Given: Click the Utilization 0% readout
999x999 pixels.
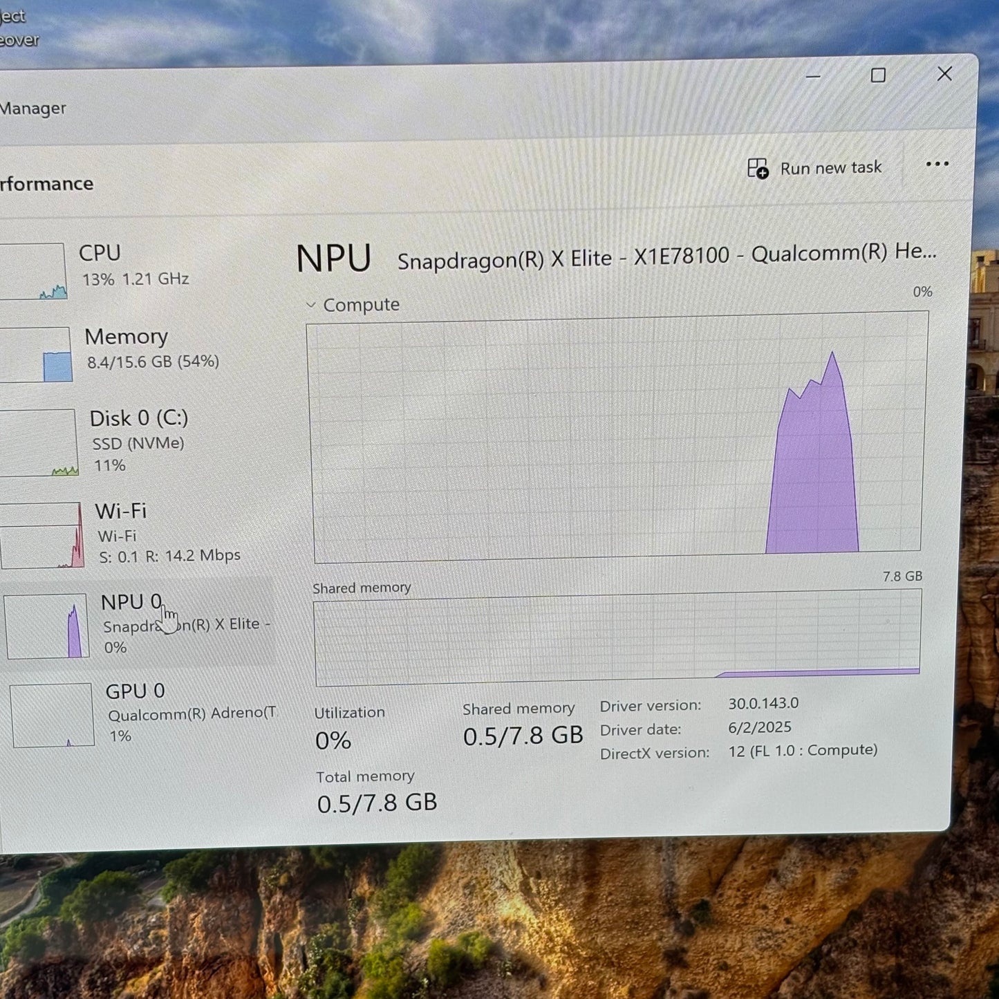Looking at the screenshot, I should [333, 740].
